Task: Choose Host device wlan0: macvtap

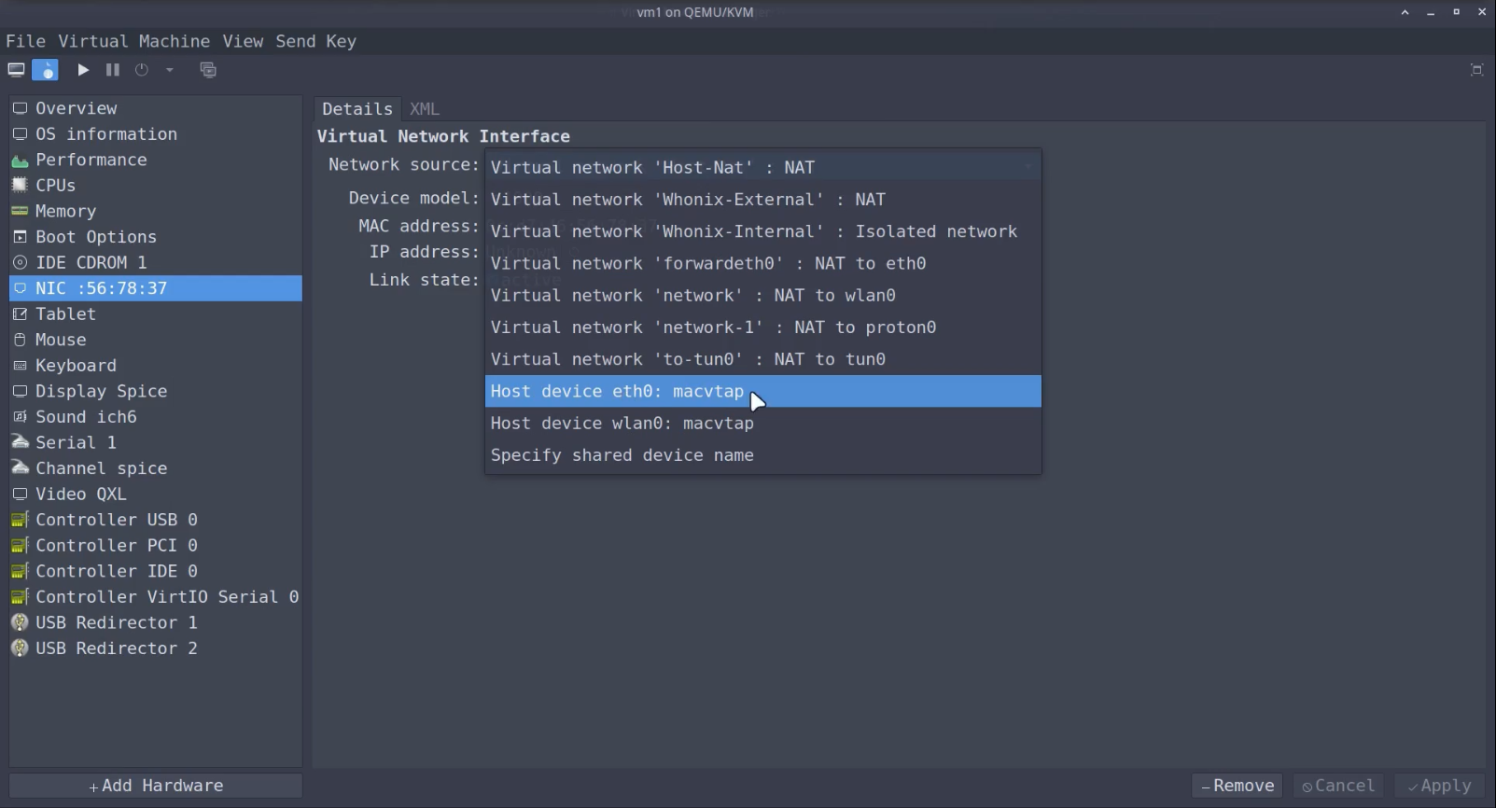Action: 763,424
